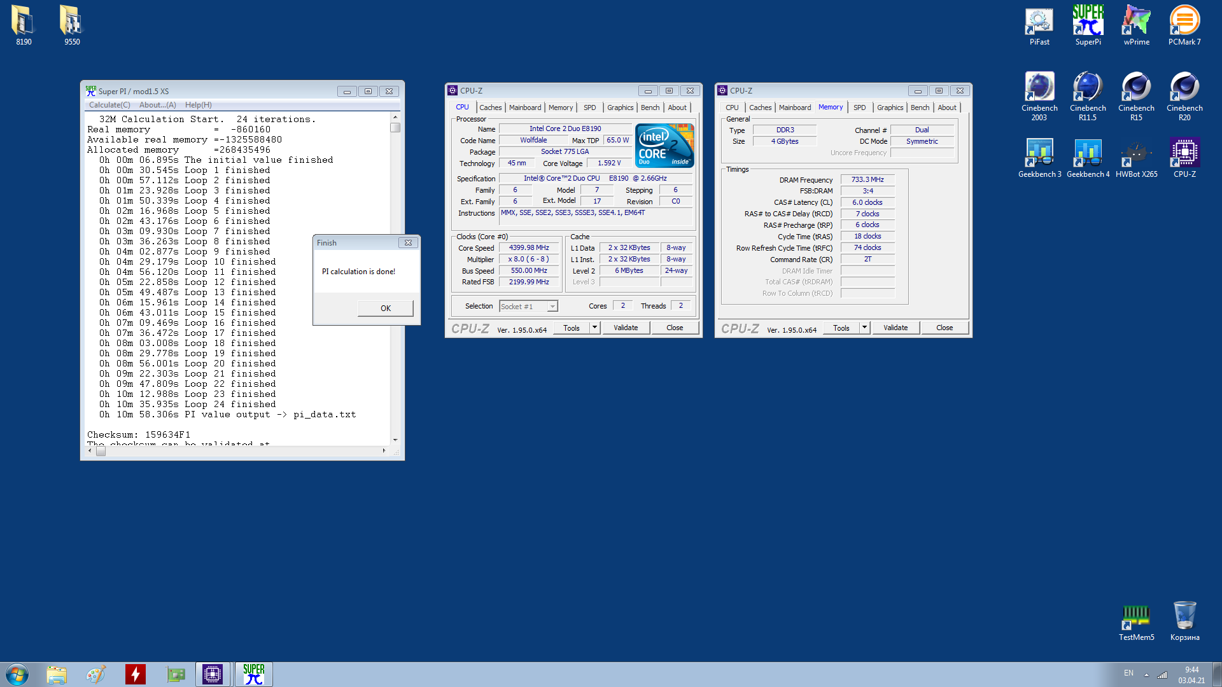
Task: Click the CAS# Latency 6.0 clocks value
Action: pos(867,203)
